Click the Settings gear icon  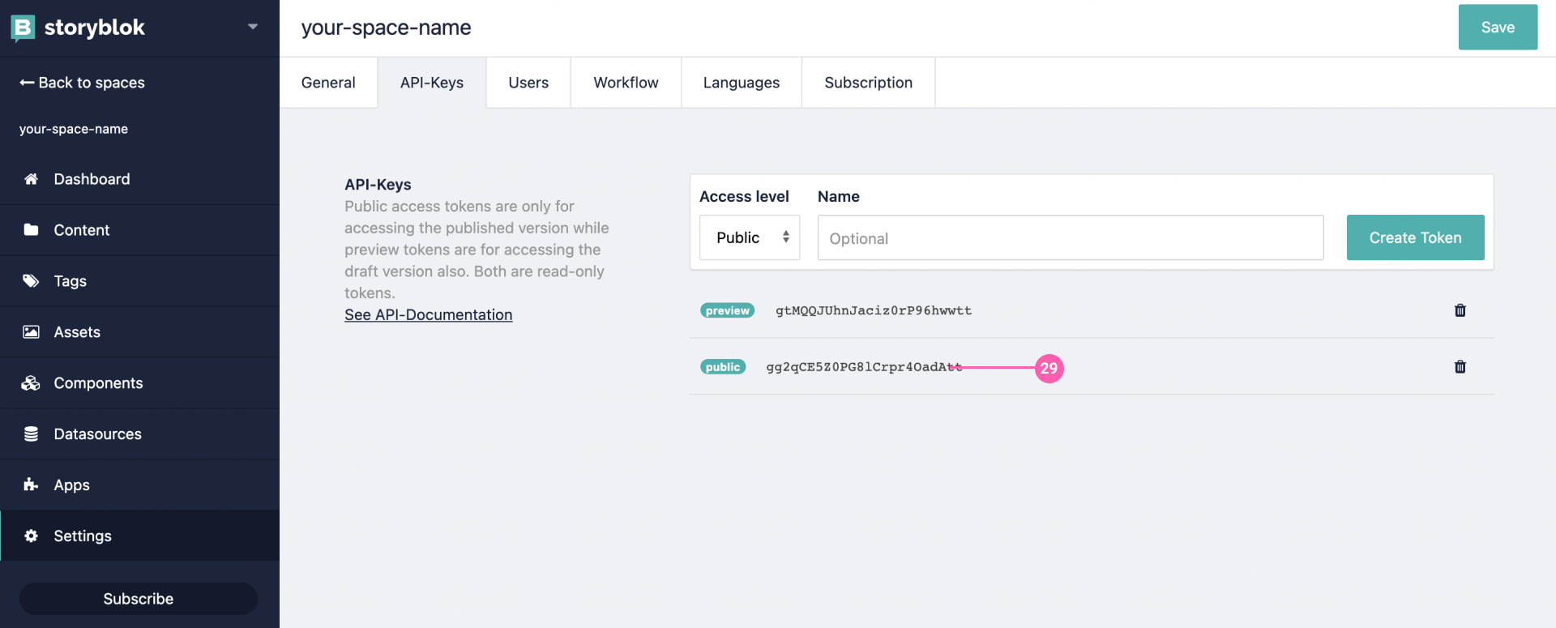click(31, 536)
